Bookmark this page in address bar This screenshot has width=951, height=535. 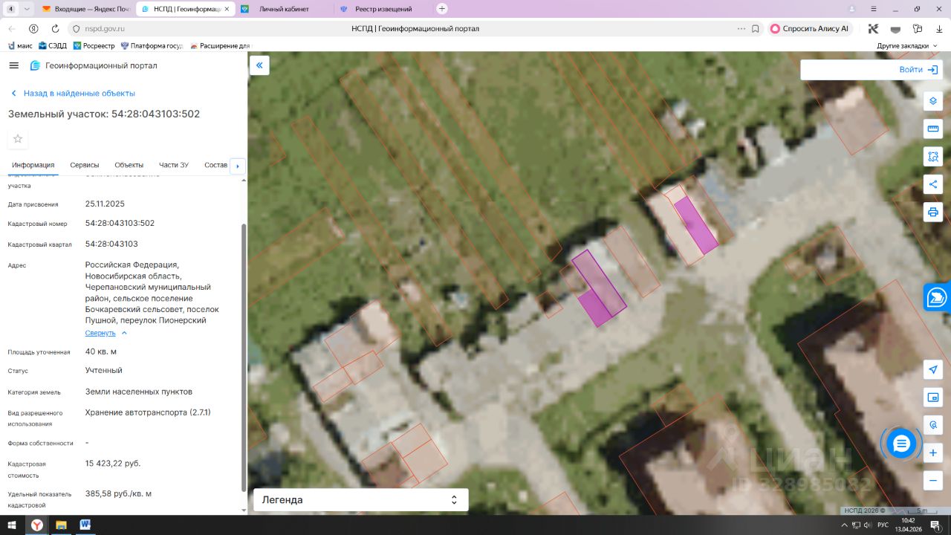pos(756,29)
